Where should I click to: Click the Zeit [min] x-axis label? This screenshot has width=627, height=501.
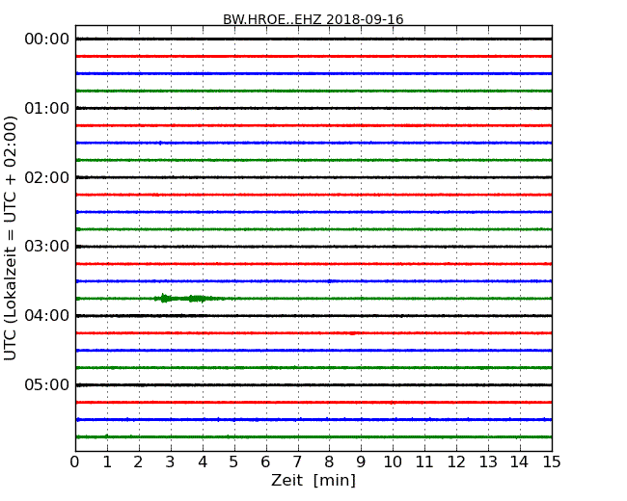pyautogui.click(x=313, y=480)
